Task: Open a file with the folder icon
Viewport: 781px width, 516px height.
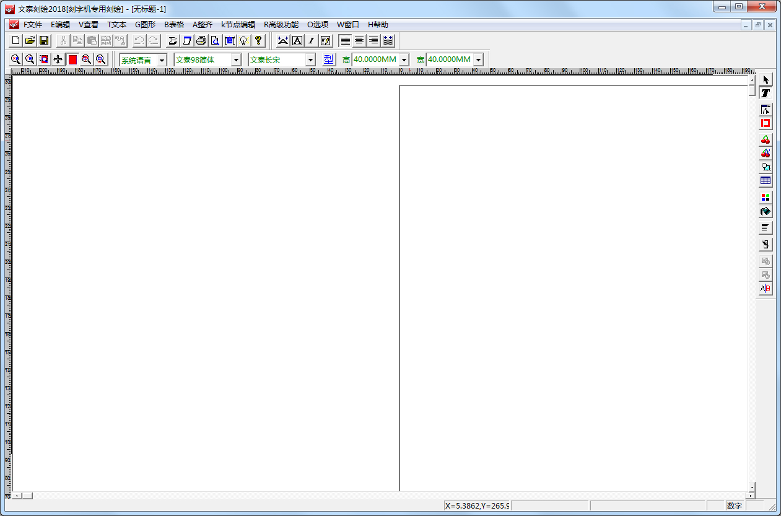Action: coord(30,41)
